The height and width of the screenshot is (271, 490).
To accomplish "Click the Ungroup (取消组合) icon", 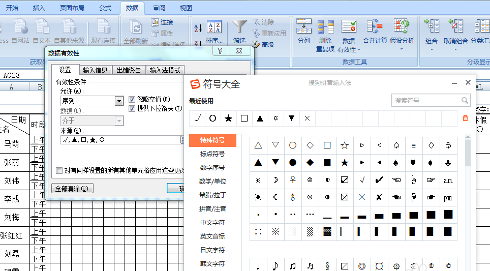I will pos(455,26).
